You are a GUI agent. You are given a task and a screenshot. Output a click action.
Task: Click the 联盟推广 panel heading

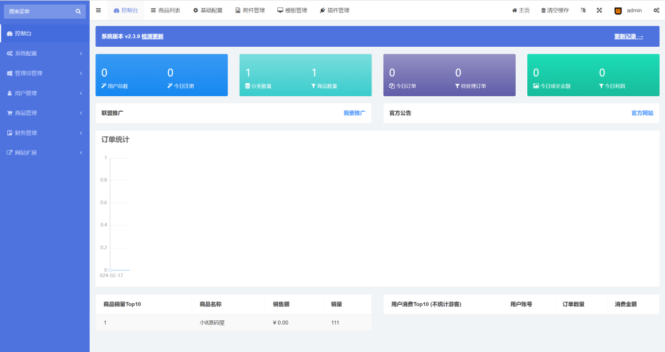click(112, 113)
